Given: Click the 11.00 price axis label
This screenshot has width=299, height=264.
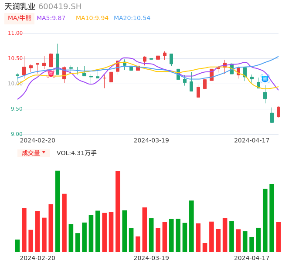Looking at the screenshot, I should 15,33.
